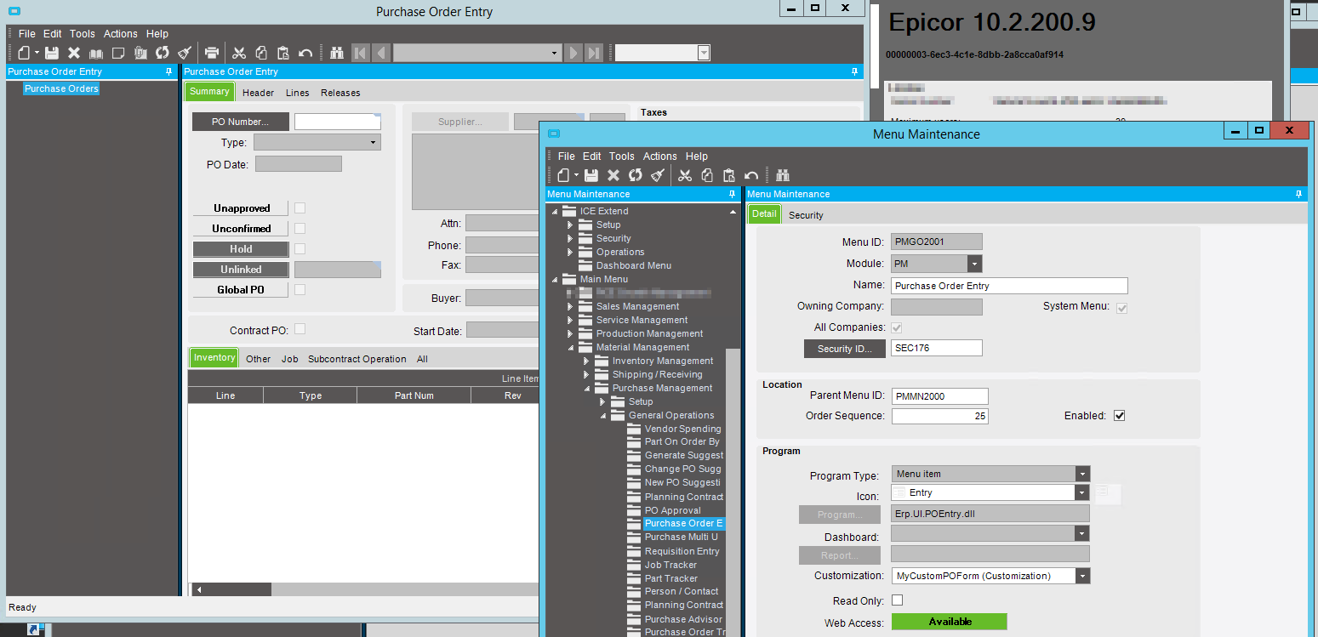
Task: Switch to Releases tab in Purchase Order Entry
Action: pyautogui.click(x=340, y=93)
